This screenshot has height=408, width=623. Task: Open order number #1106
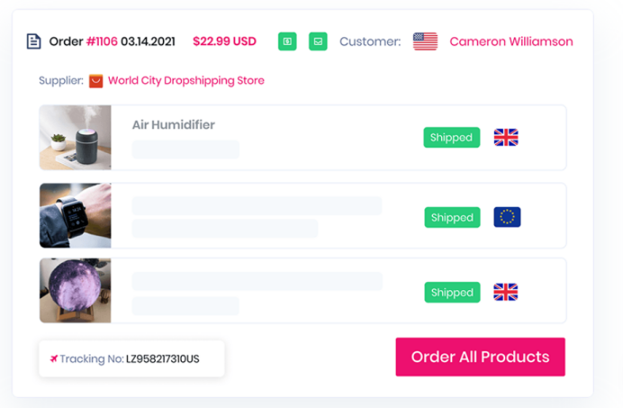(x=102, y=41)
